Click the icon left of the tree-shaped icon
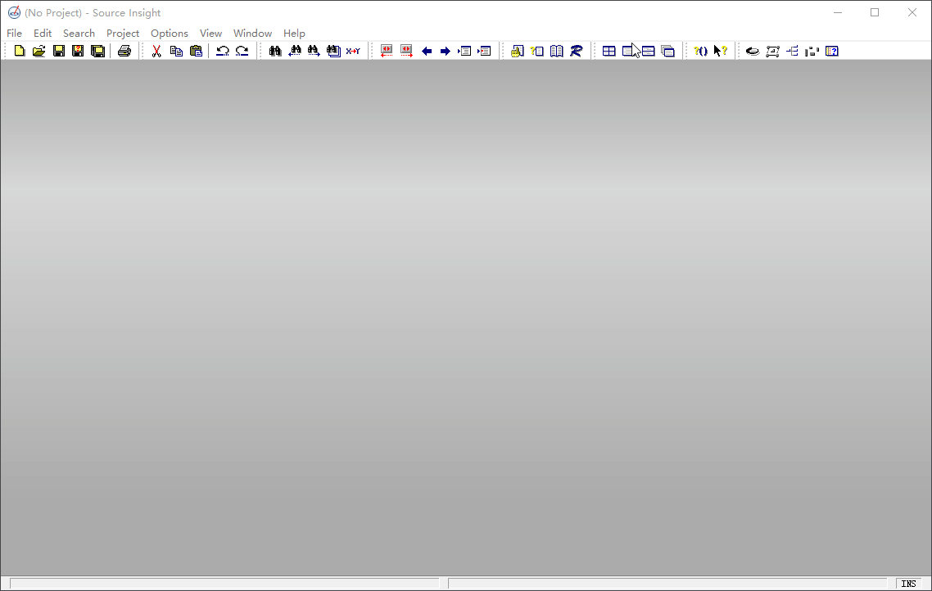 click(x=772, y=51)
